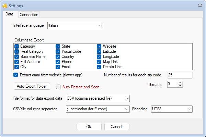Screen dimensions: 206x137
Task: Enable Auto Restart and Scan
Action: click(58, 87)
